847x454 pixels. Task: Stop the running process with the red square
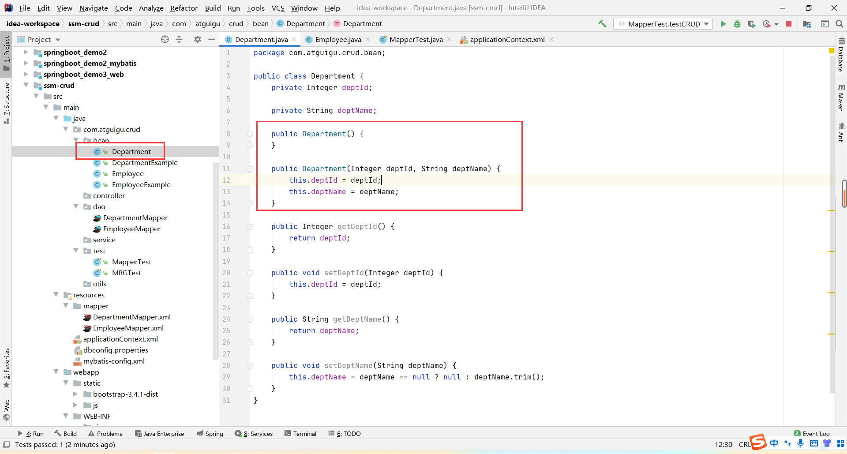click(789, 24)
